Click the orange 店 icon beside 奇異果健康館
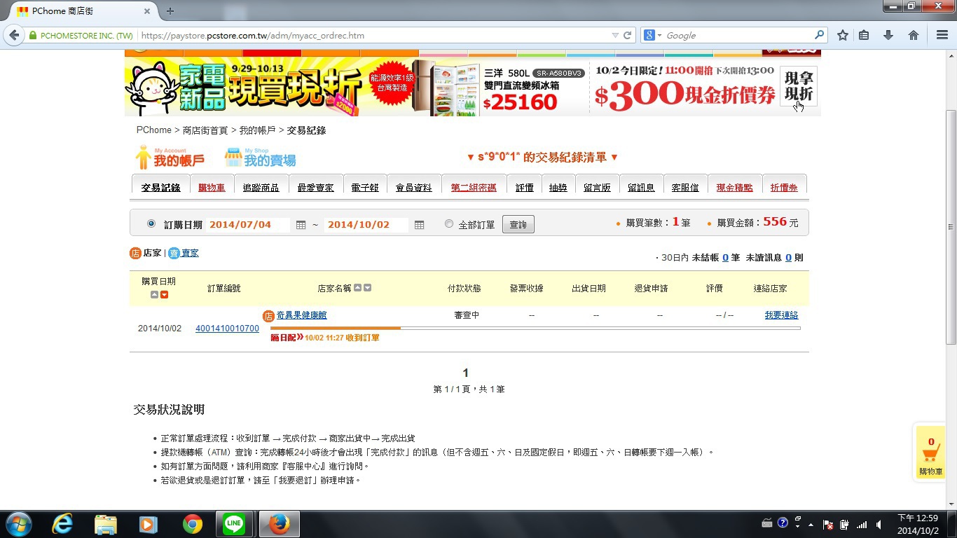957x538 pixels. (268, 316)
